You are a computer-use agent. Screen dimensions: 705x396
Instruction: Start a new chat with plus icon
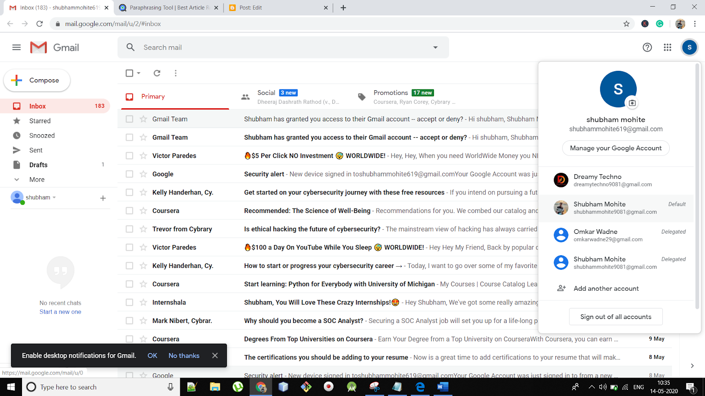pyautogui.click(x=103, y=198)
